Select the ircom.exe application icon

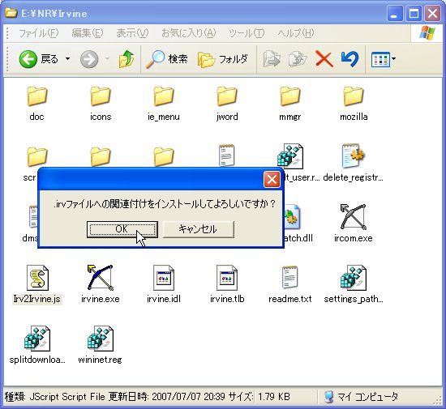click(x=353, y=217)
